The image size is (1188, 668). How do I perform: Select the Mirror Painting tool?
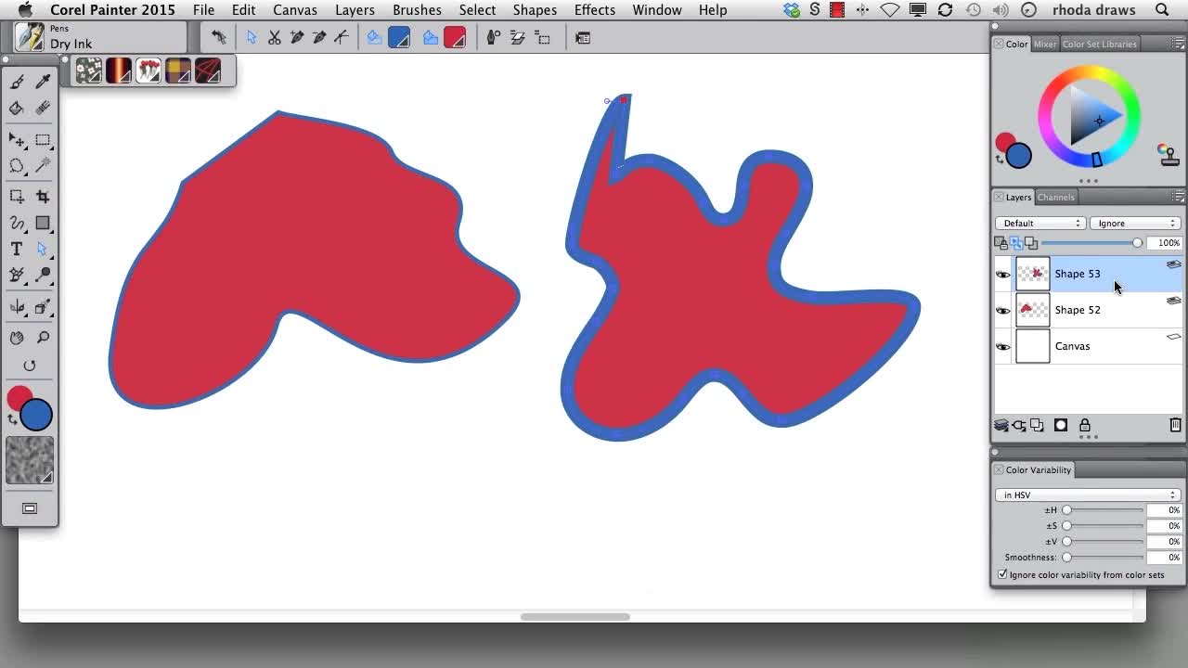coord(17,307)
